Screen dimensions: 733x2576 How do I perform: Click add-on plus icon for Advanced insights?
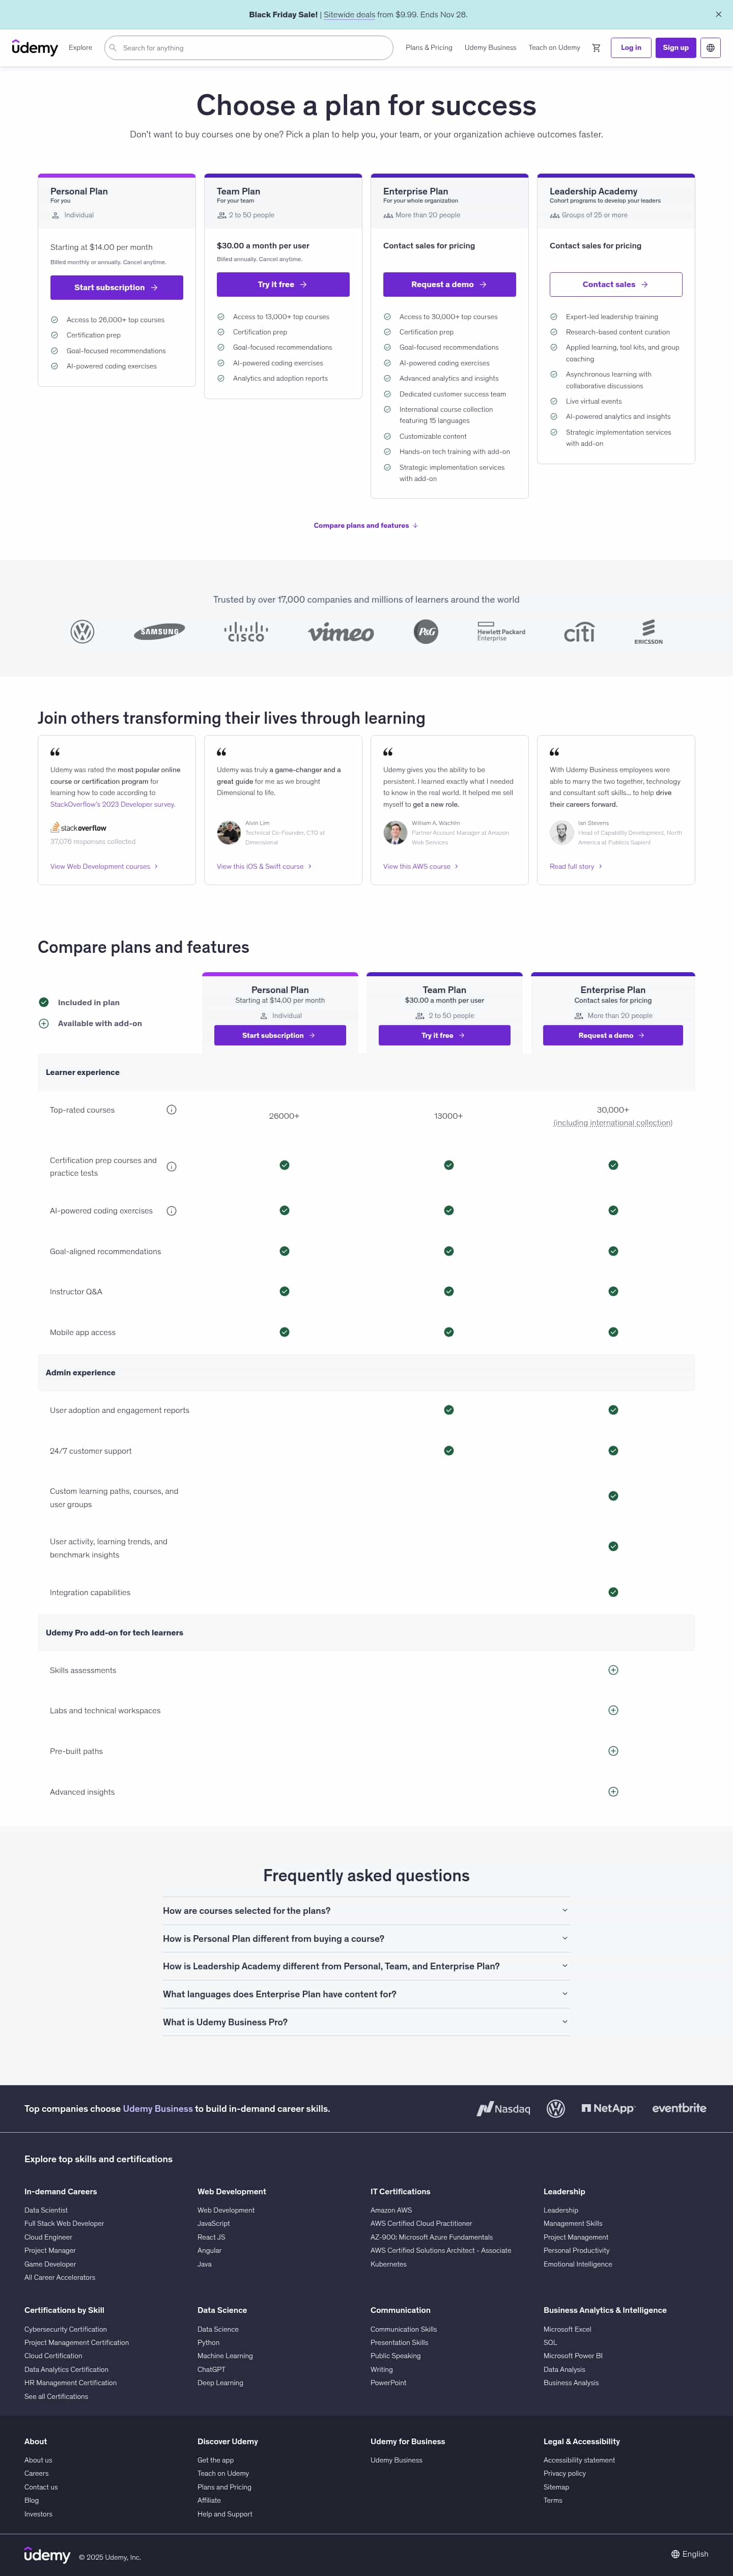click(x=613, y=1792)
